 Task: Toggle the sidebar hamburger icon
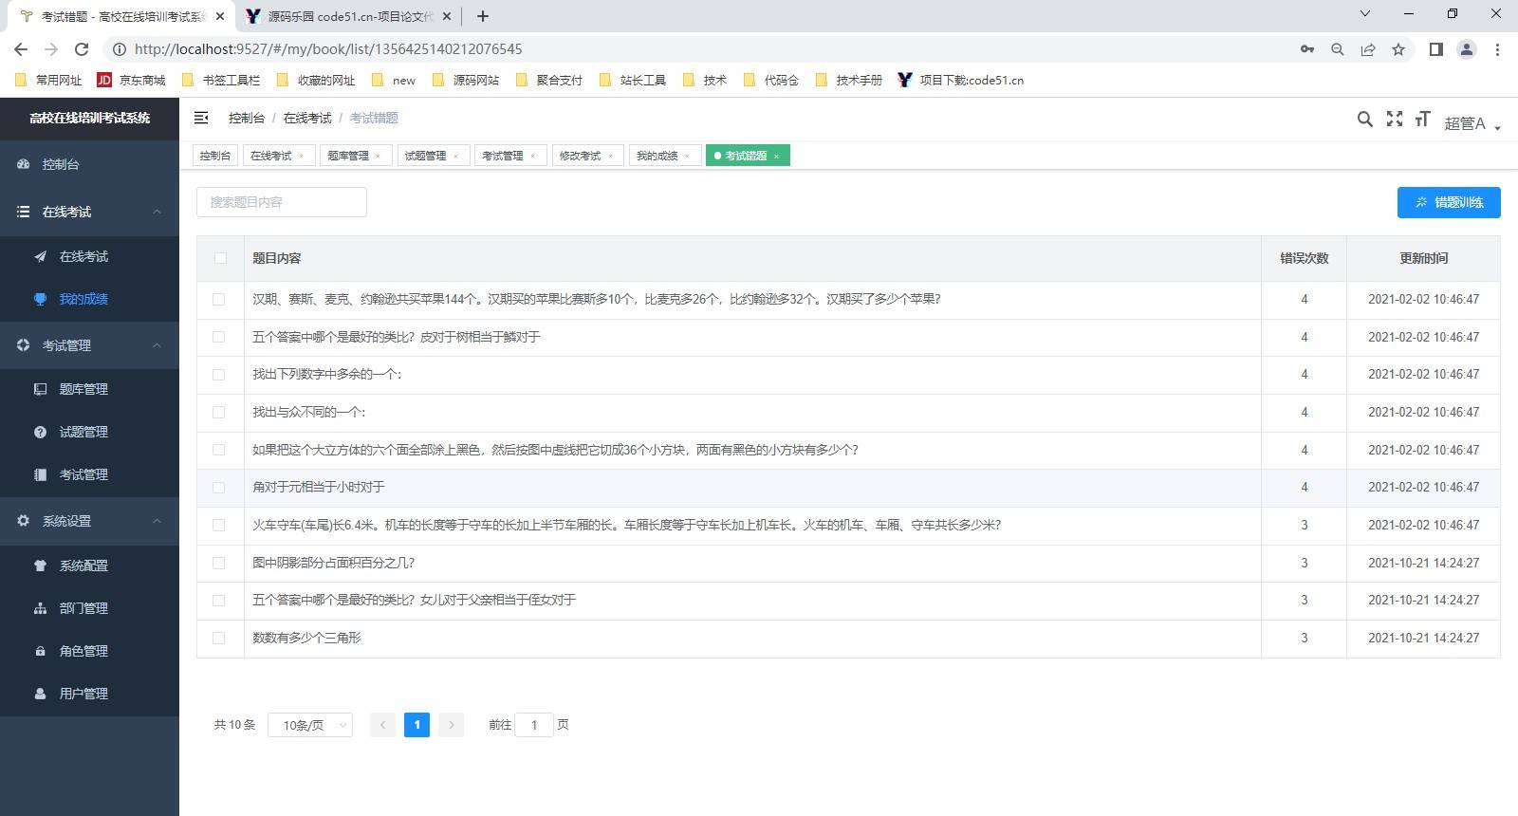click(201, 118)
